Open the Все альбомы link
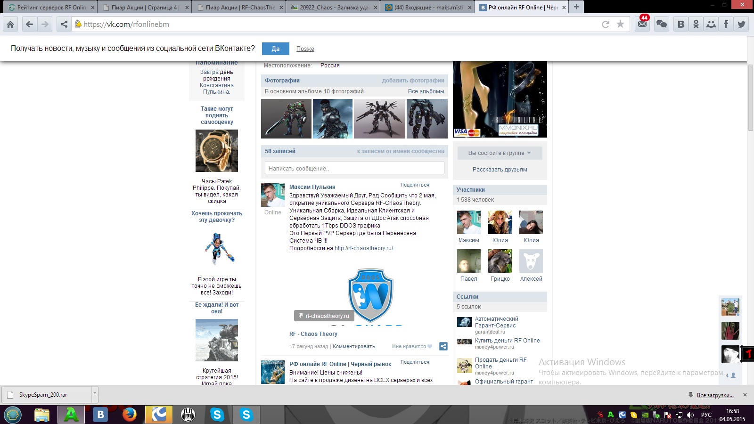This screenshot has width=754, height=424. pyautogui.click(x=426, y=91)
